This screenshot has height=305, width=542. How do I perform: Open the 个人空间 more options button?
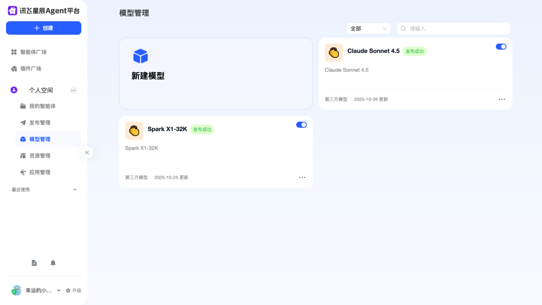click(73, 90)
